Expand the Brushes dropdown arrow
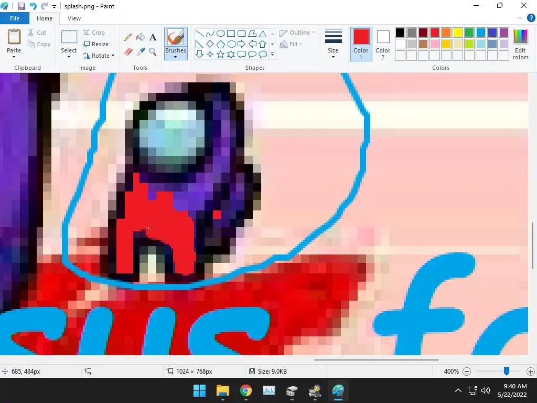 click(175, 57)
